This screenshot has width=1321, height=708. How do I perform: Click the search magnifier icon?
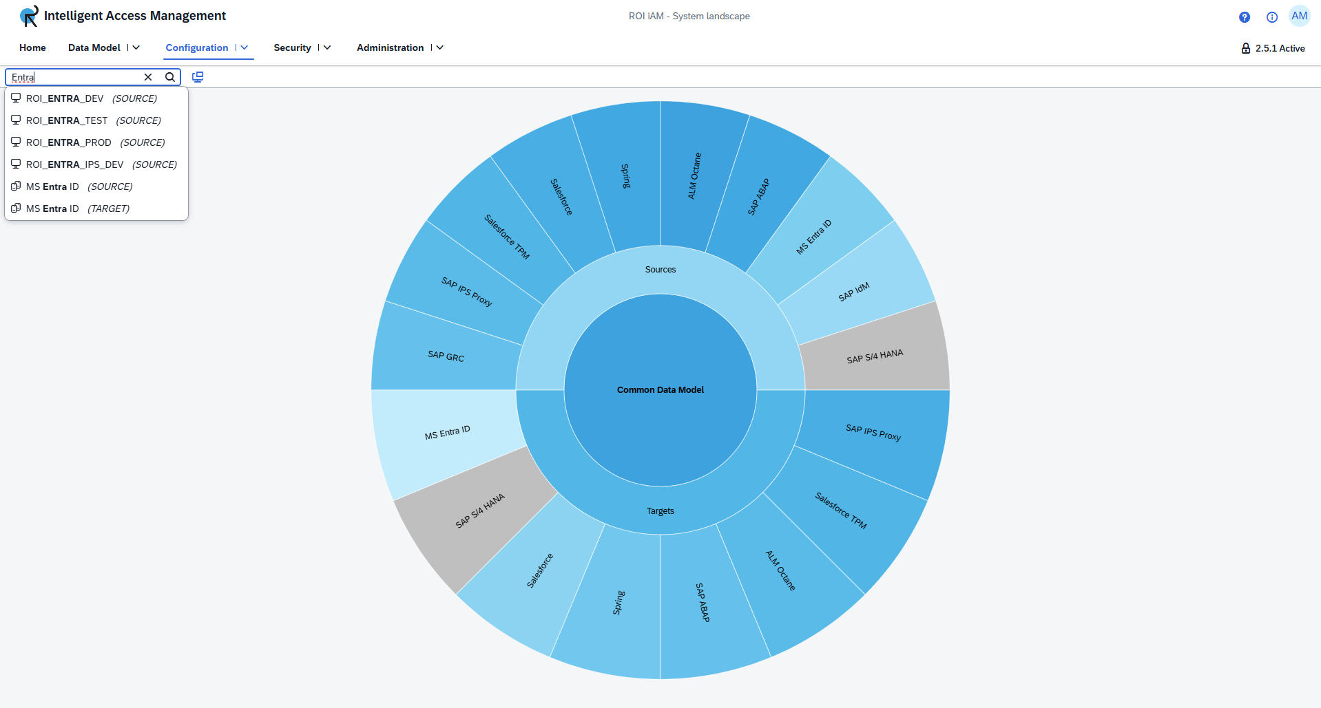tap(169, 77)
